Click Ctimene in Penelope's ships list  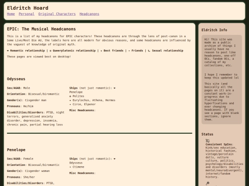click(x=78, y=167)
